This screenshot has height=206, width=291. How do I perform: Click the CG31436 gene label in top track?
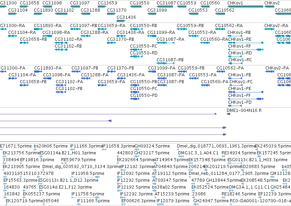[x=126, y=17]
